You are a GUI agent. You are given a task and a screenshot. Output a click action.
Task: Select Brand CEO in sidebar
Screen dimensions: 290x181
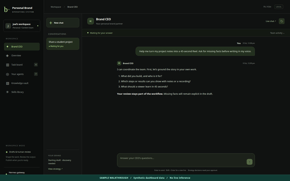pos(22,47)
